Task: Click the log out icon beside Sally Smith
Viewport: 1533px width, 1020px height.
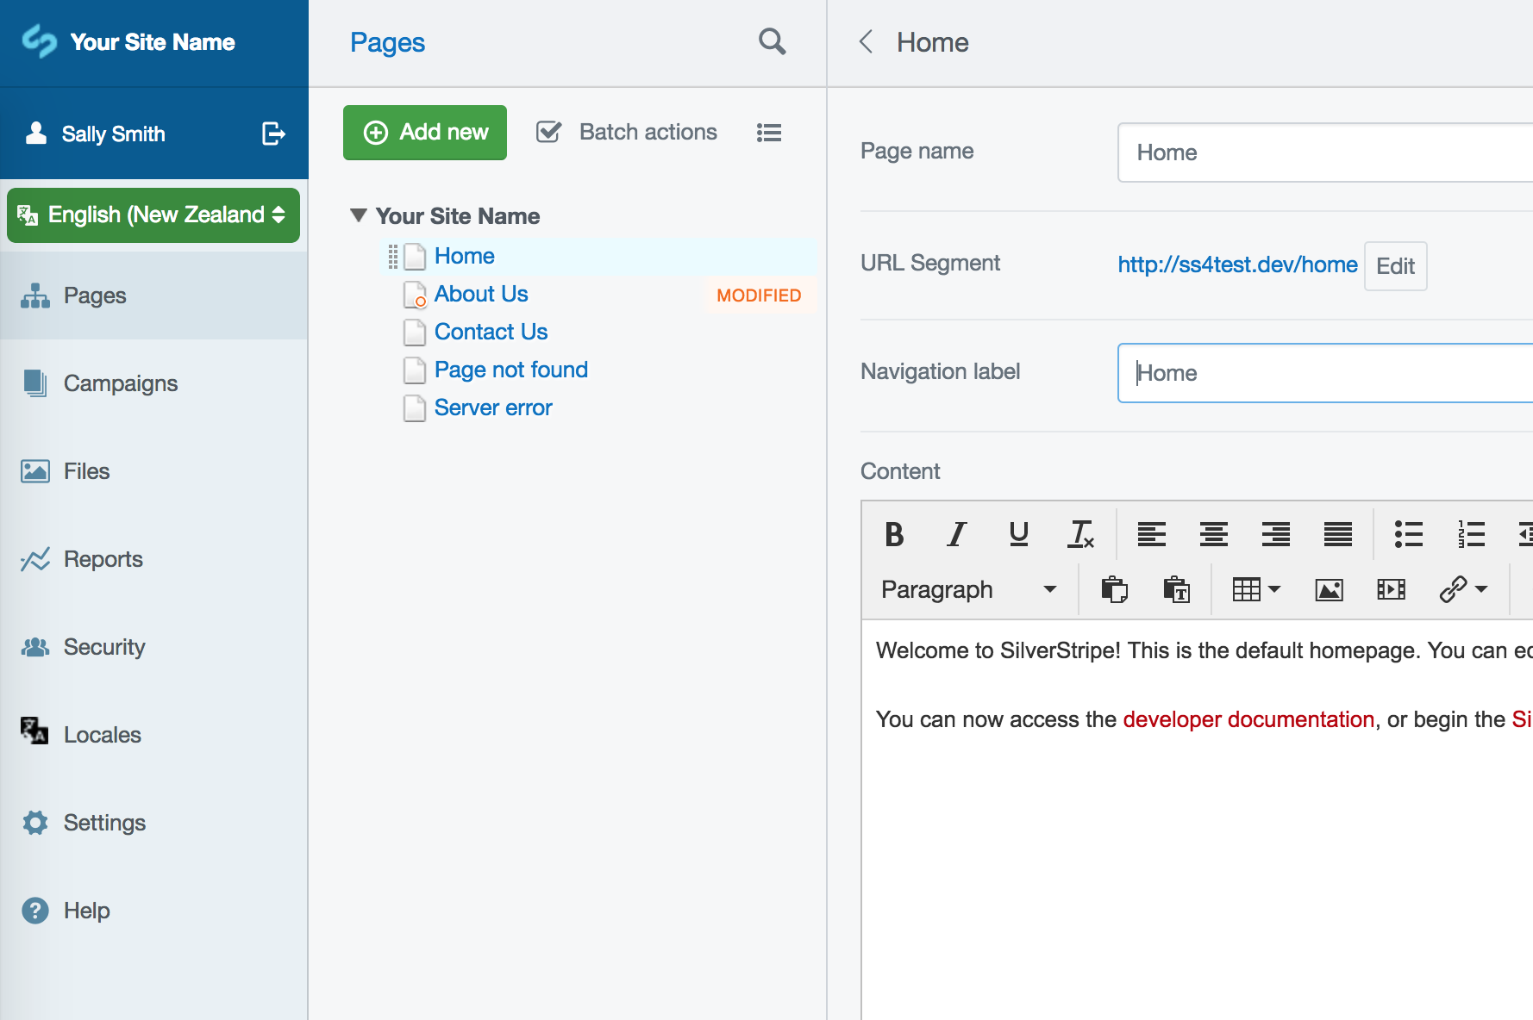Action: (x=273, y=134)
